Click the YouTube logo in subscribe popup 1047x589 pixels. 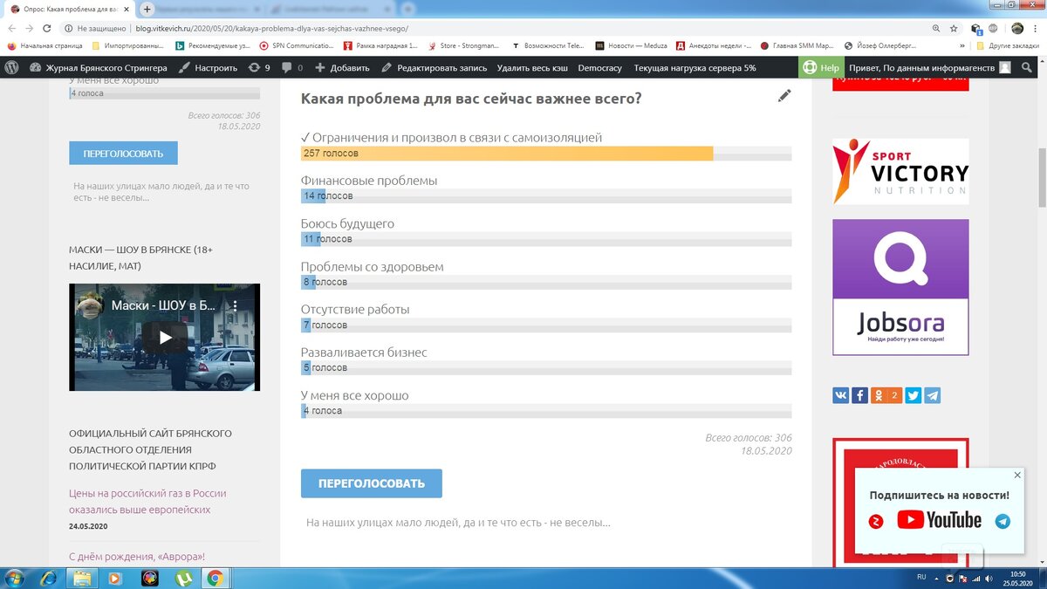coord(939,521)
